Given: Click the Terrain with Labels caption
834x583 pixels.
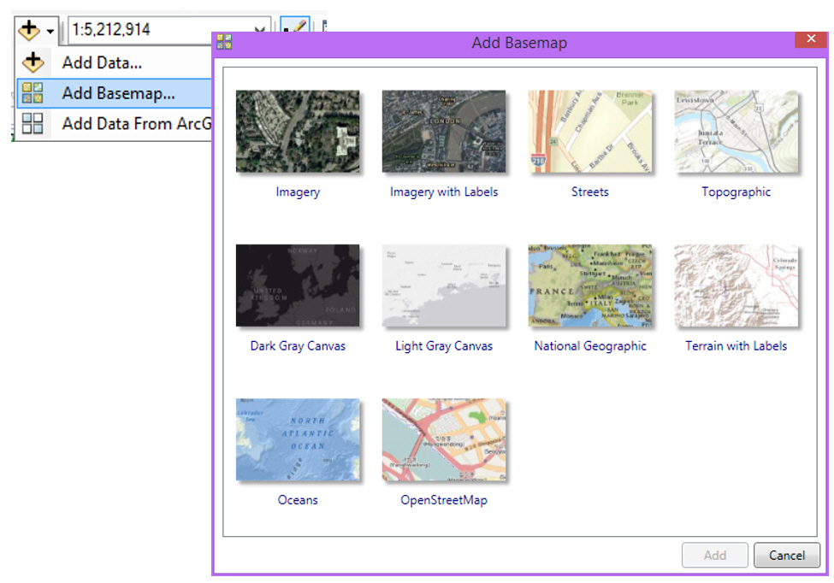Looking at the screenshot, I should point(736,346).
